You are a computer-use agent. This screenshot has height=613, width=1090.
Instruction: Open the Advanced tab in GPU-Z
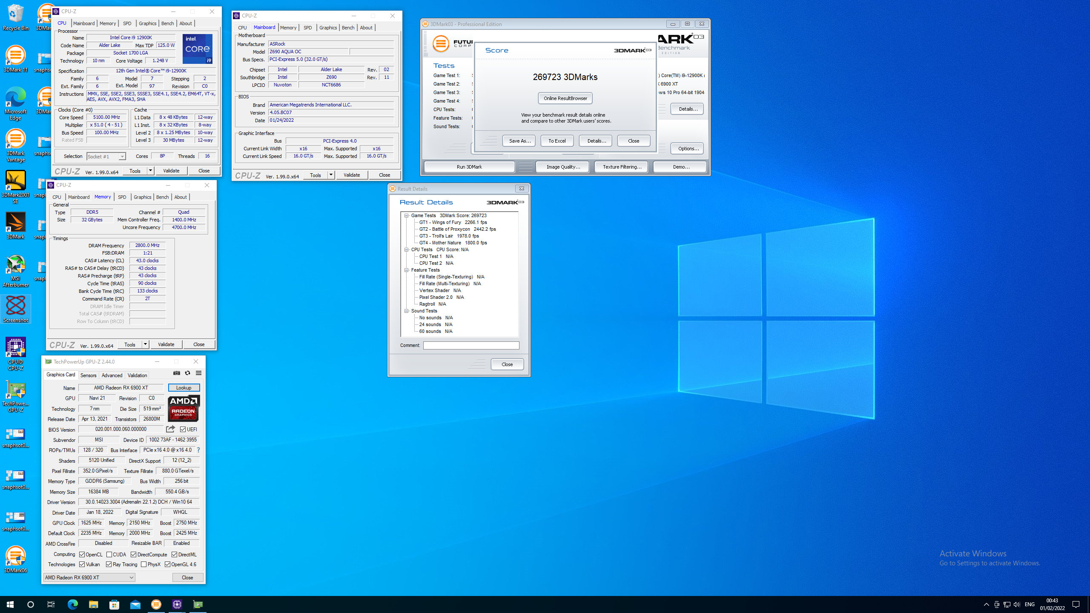coord(112,375)
